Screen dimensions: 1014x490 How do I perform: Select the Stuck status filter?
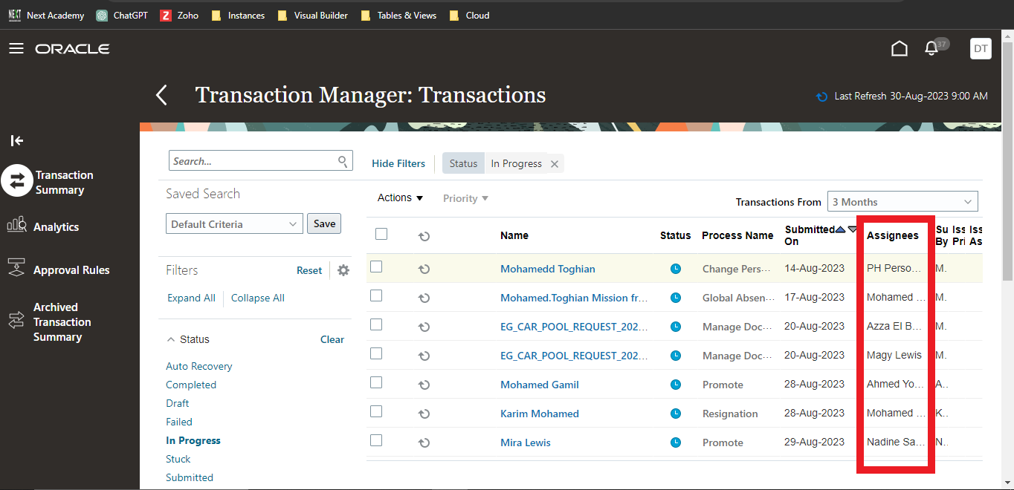click(178, 459)
